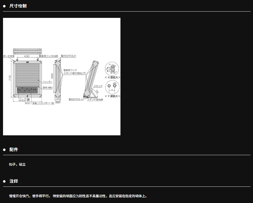Click the 钩子，站立 accessories text
Screen dimensions: 253x203
click(x=17, y=164)
